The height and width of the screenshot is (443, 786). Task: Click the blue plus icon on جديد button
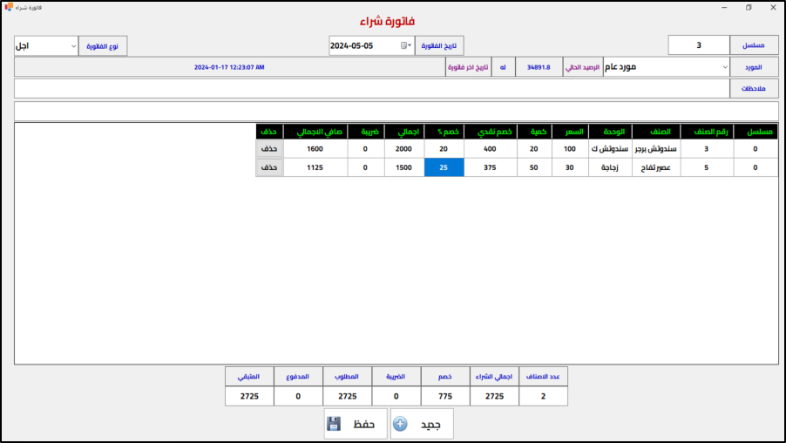click(x=400, y=424)
